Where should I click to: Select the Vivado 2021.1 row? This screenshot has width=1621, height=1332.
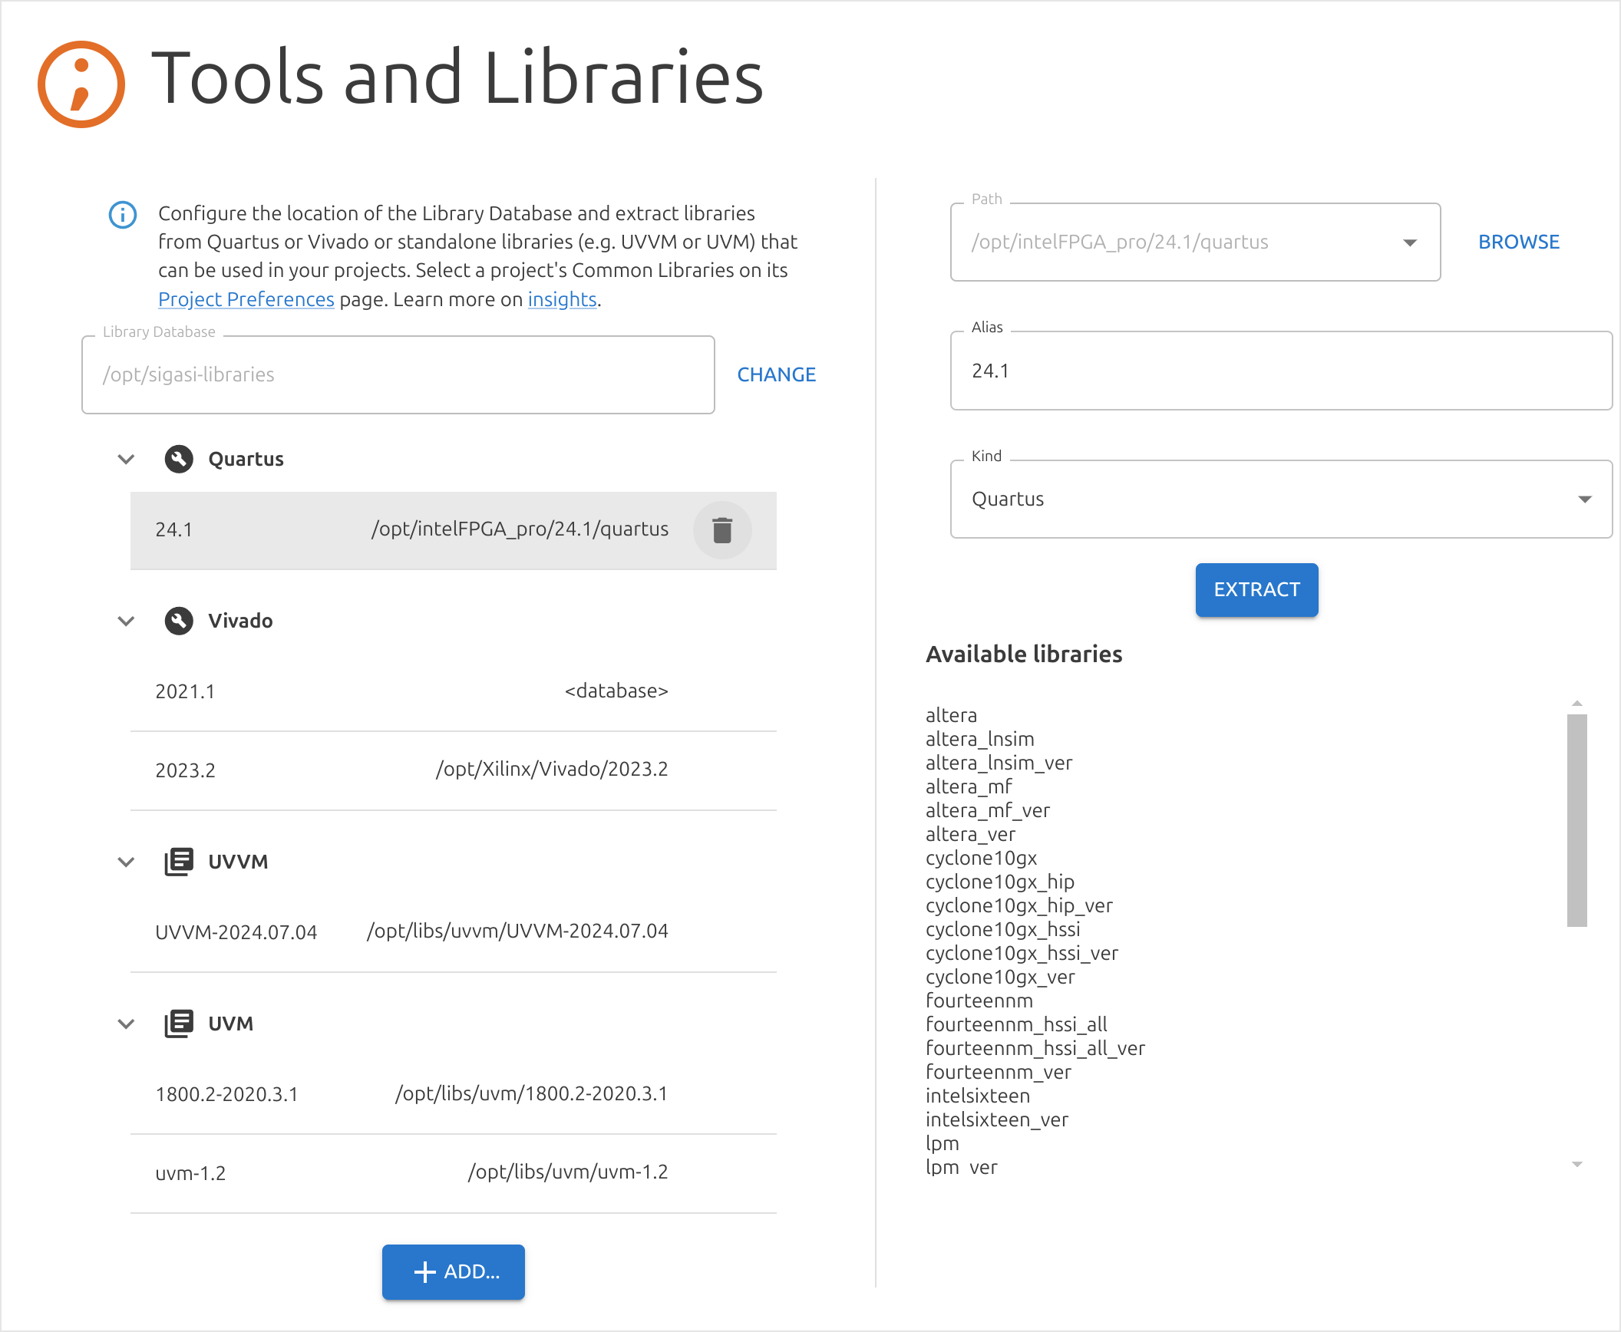coord(454,691)
